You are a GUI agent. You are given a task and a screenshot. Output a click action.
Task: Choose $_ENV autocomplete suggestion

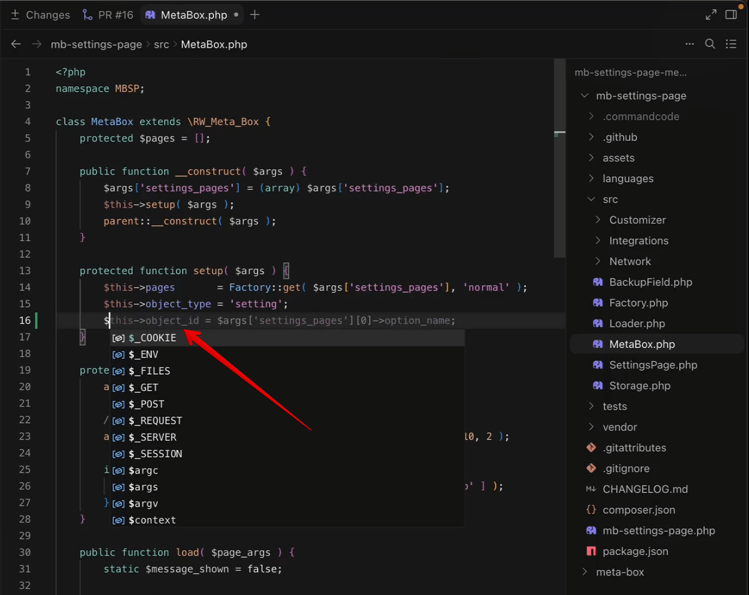287,355
